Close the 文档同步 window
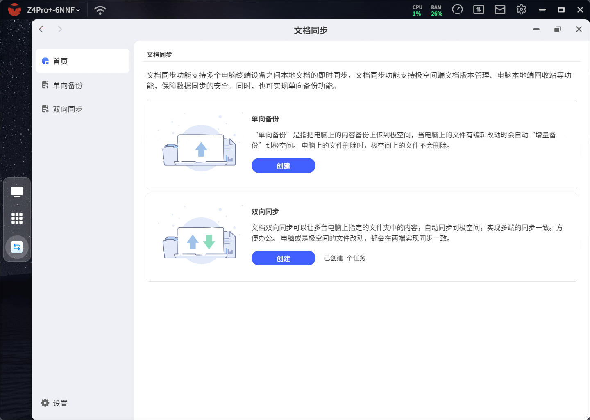The width and height of the screenshot is (590, 420). pyautogui.click(x=579, y=29)
